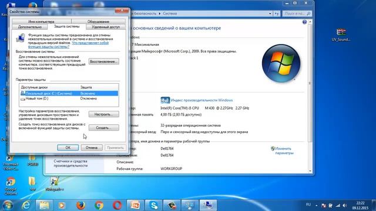The width and height of the screenshot is (376, 211).
Task: Open the network signal icon in tray
Action: (338, 205)
